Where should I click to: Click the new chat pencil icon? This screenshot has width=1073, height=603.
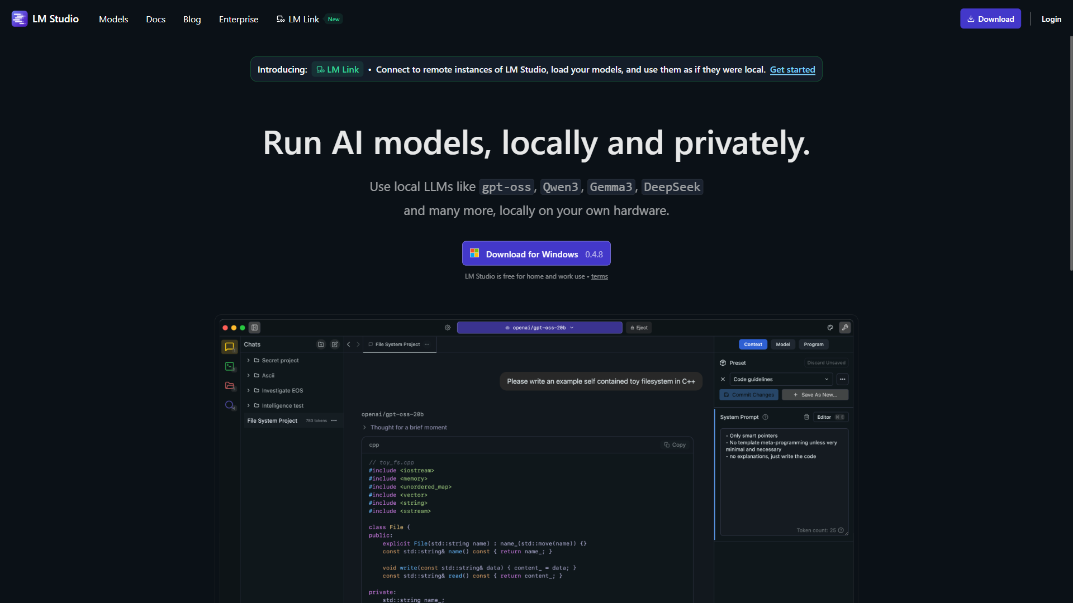coord(335,344)
